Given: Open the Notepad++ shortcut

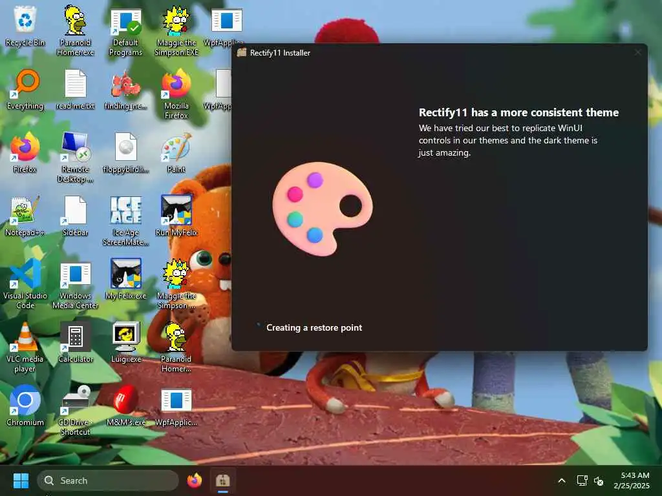Looking at the screenshot, I should 25,216.
